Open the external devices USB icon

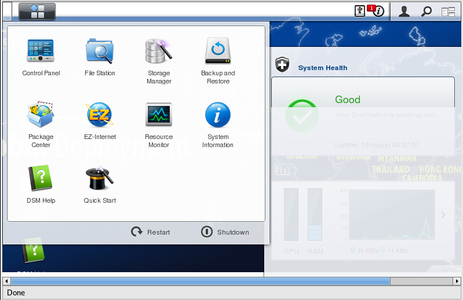click(x=360, y=11)
